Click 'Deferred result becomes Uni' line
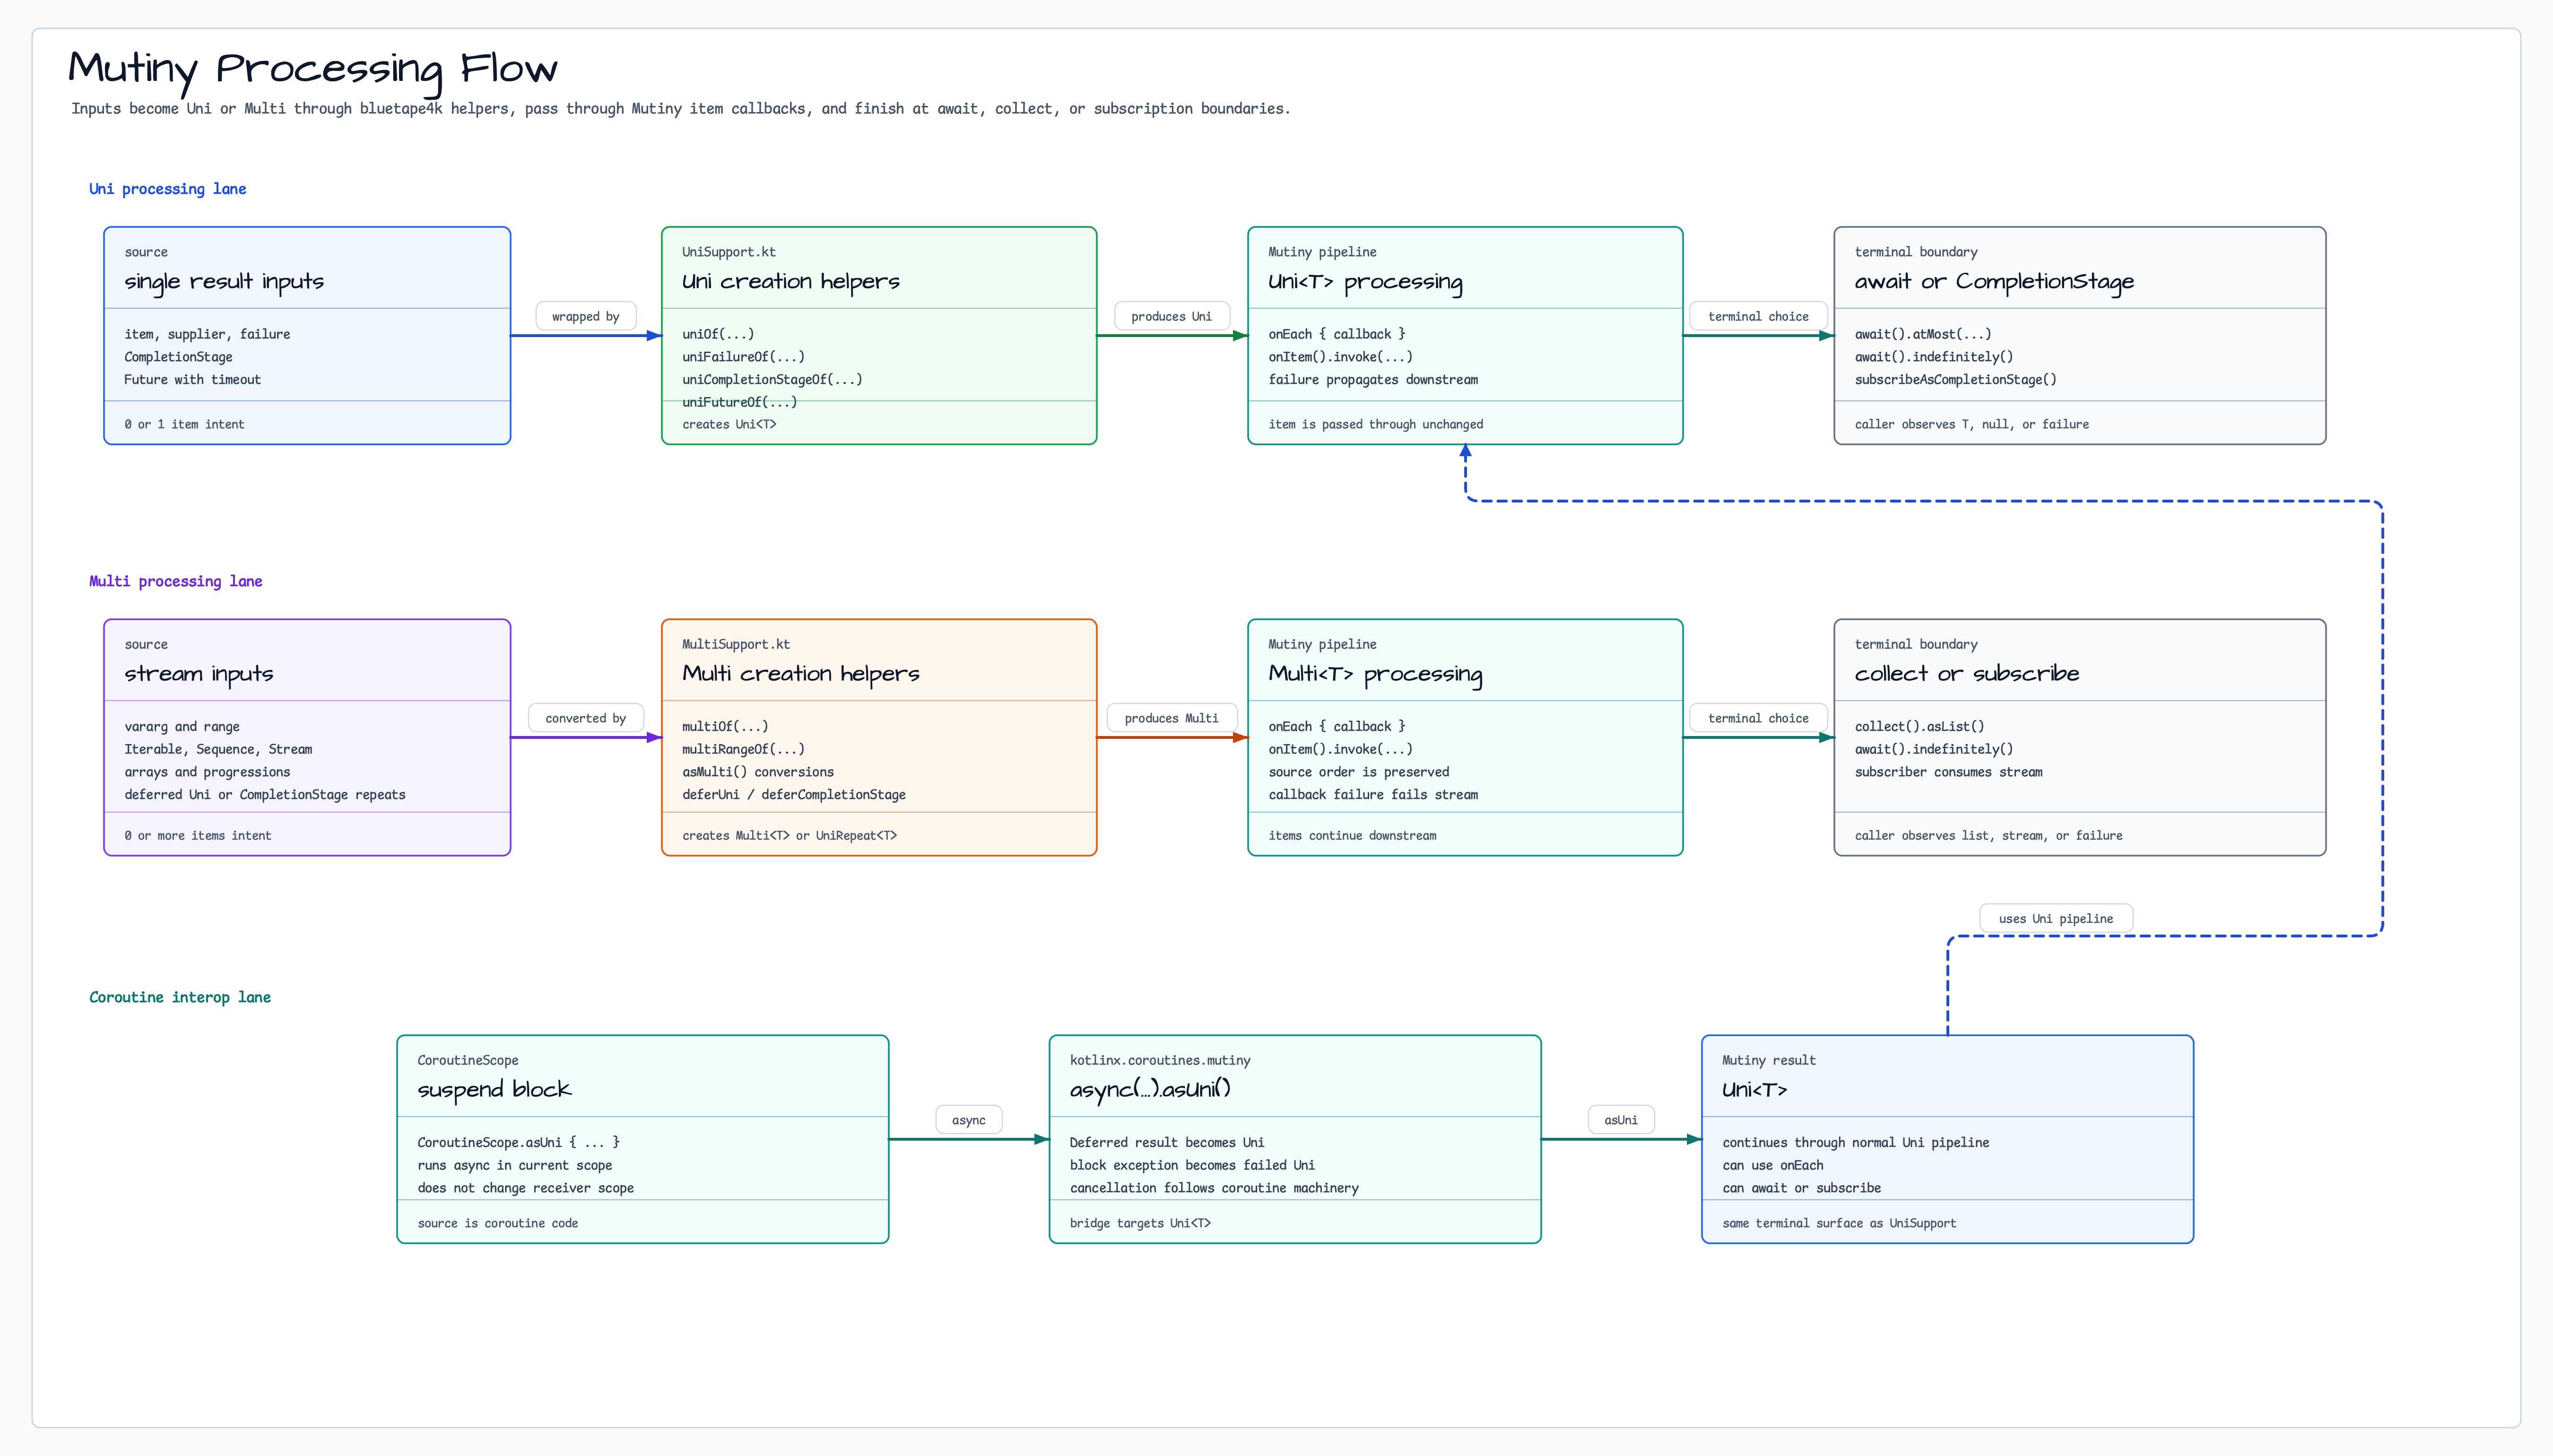The width and height of the screenshot is (2553, 1456). tap(1166, 1143)
